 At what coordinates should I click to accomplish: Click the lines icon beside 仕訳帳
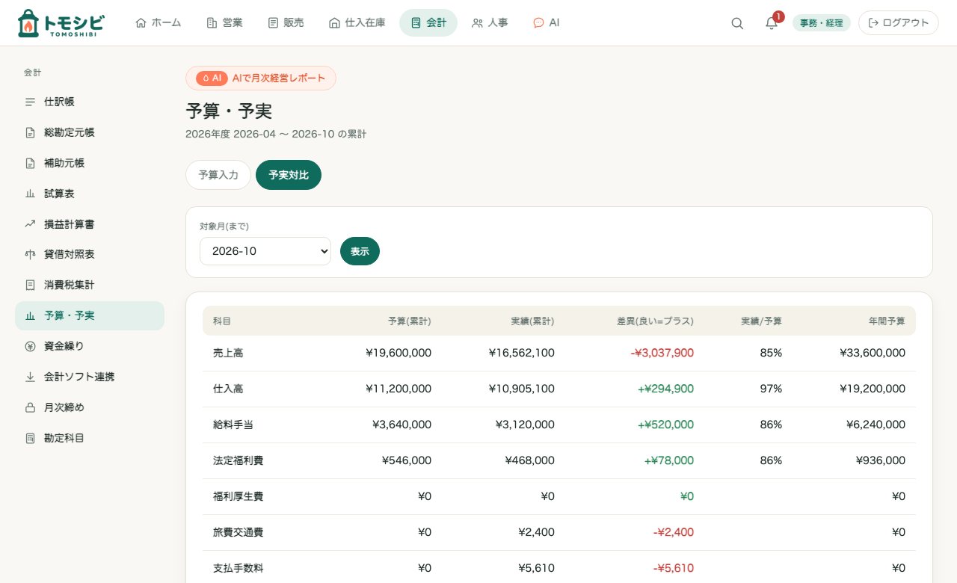pos(30,102)
